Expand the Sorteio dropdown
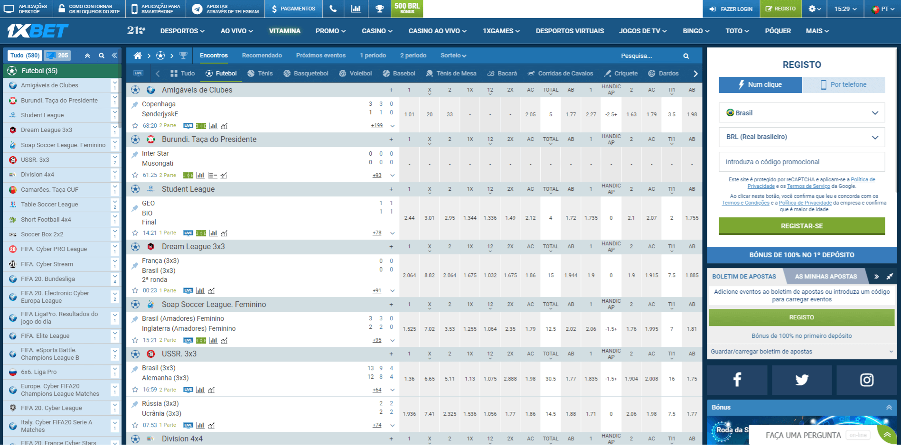The width and height of the screenshot is (901, 447). (453, 56)
